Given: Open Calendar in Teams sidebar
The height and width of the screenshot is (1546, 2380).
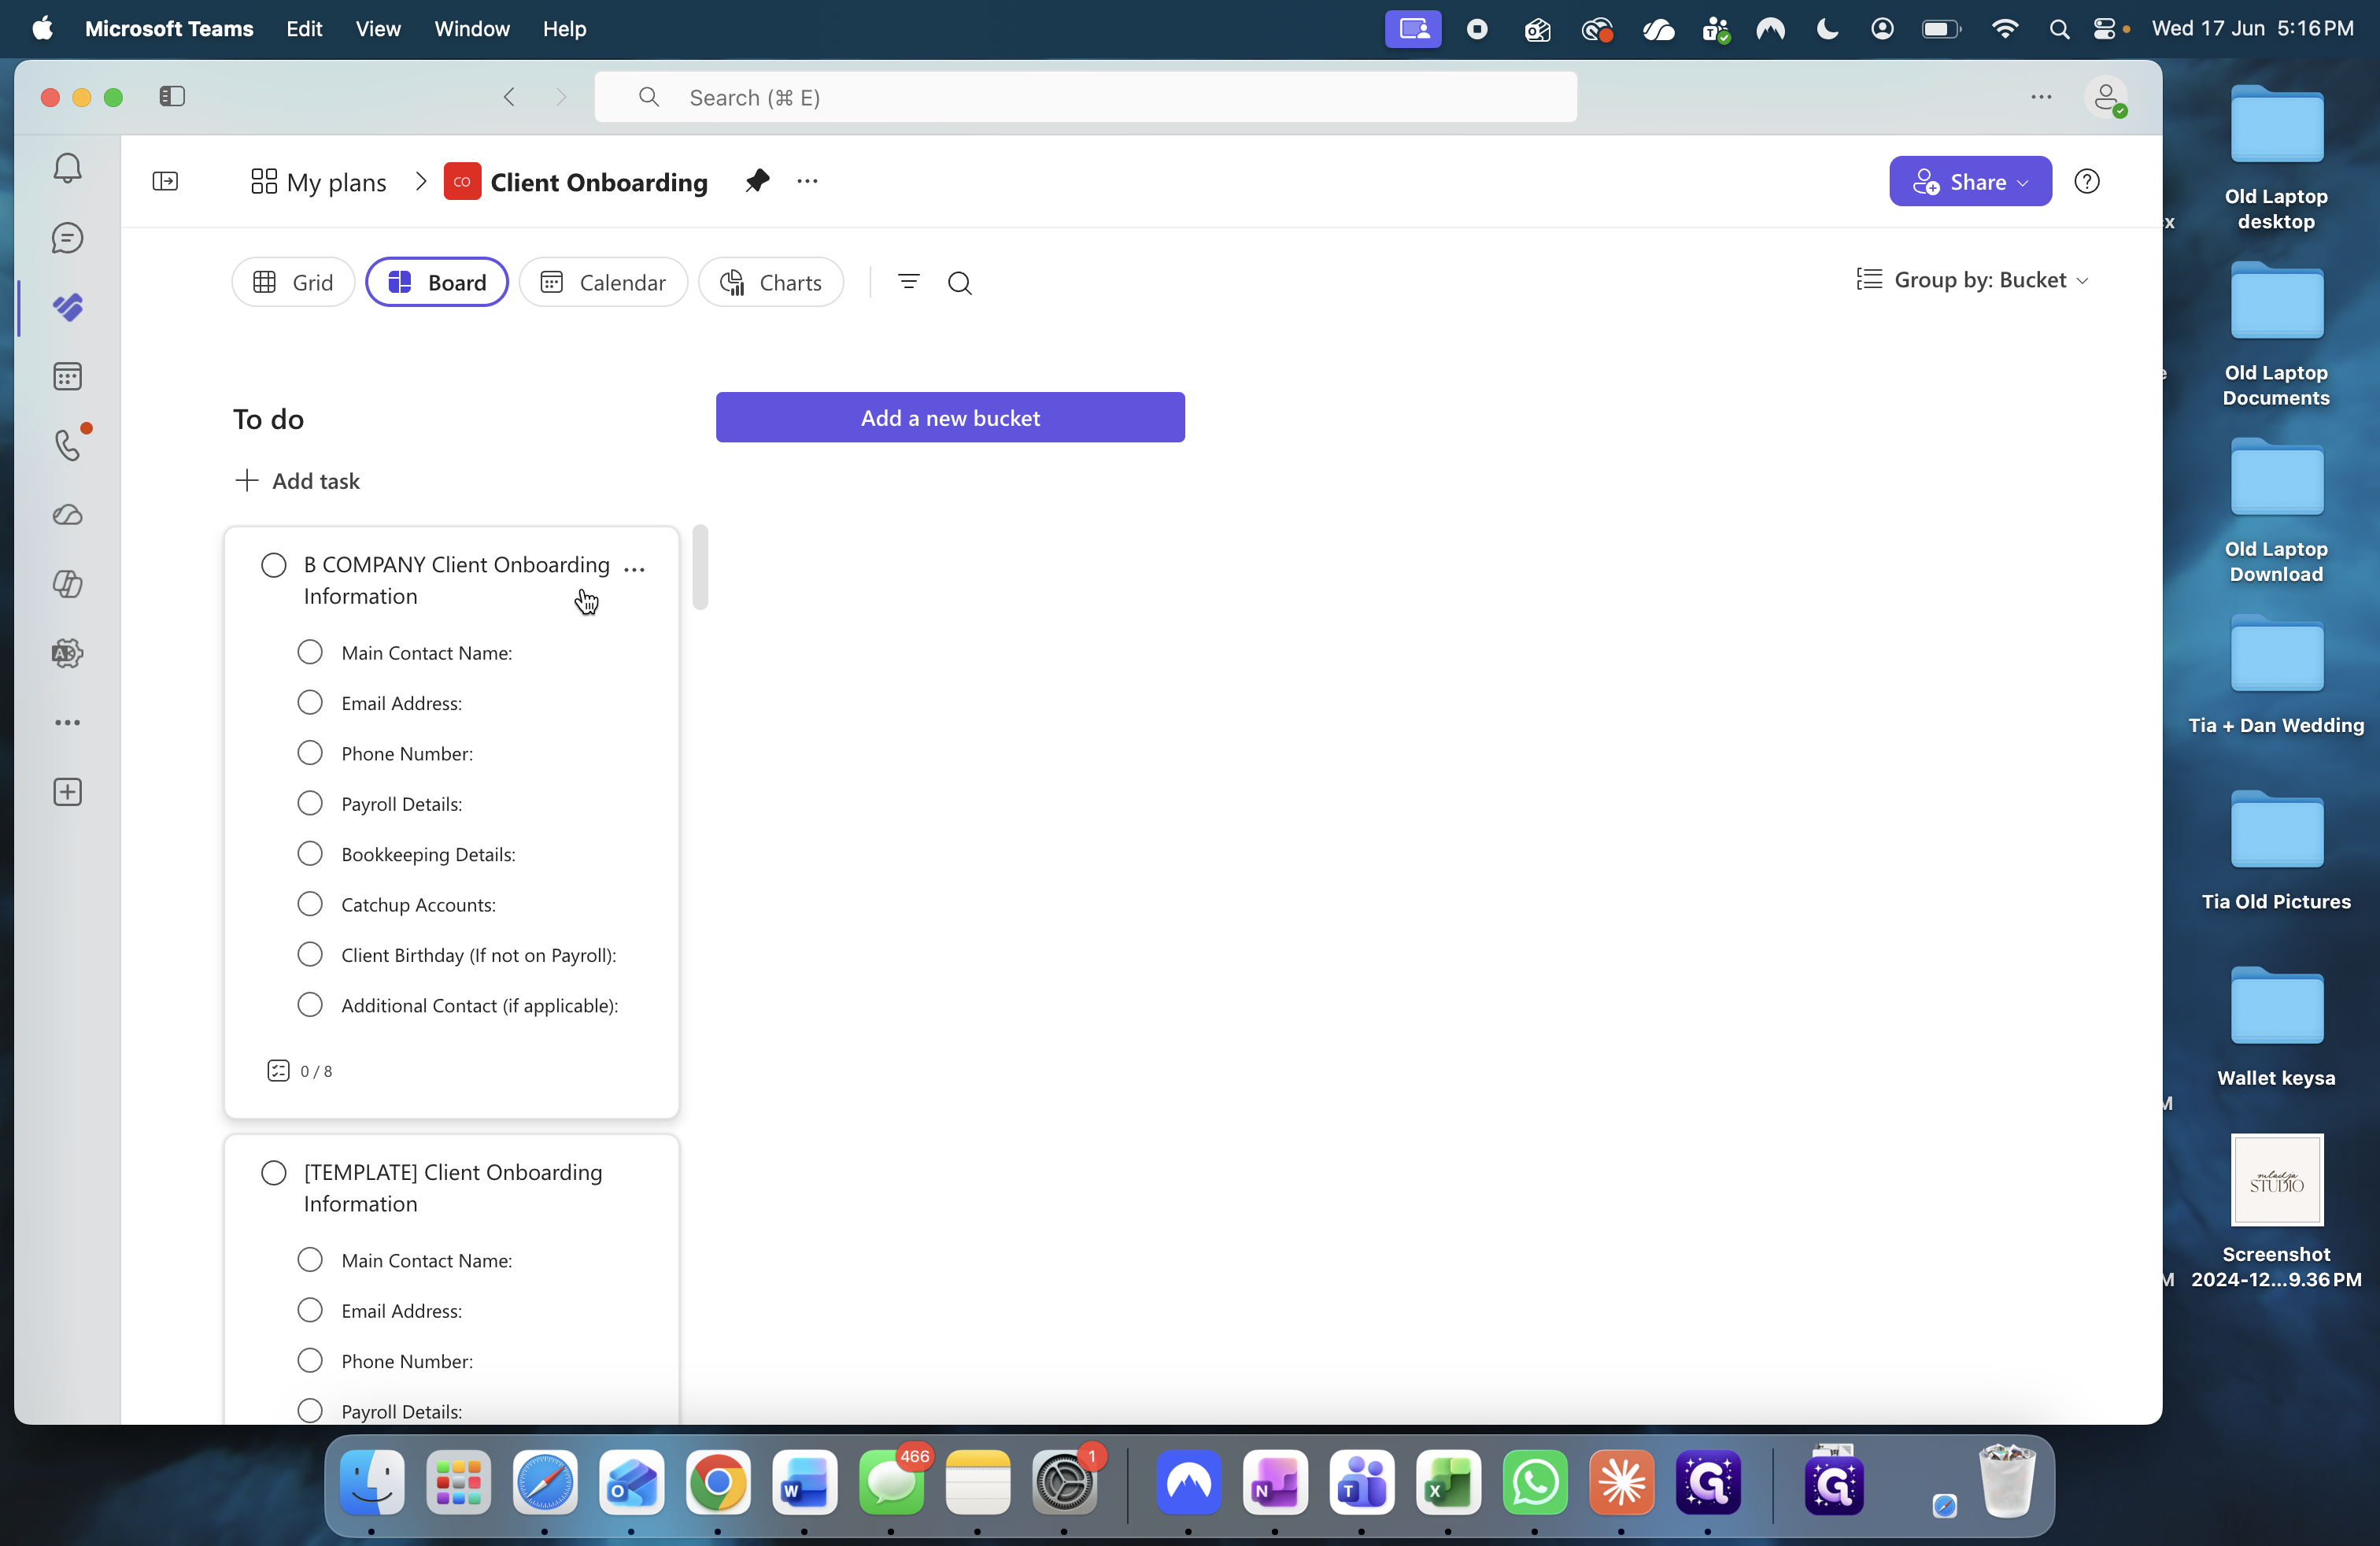Looking at the screenshot, I should [67, 376].
